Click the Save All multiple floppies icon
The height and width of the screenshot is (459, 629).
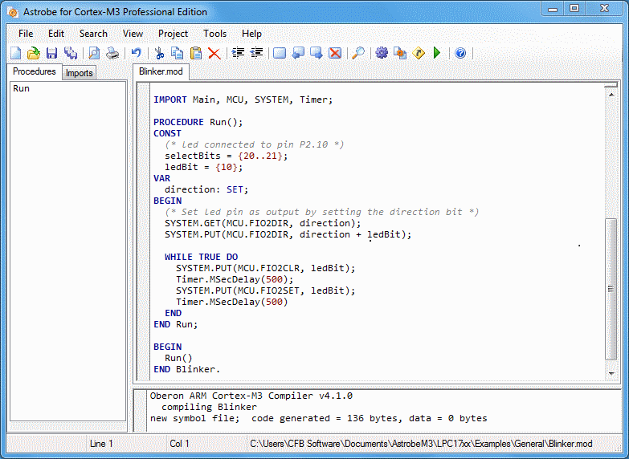click(71, 53)
